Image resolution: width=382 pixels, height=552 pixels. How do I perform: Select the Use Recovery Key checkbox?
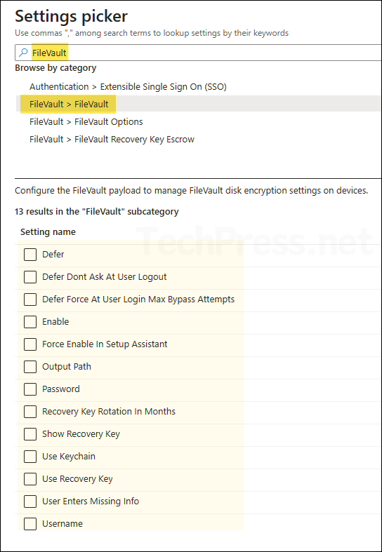30,479
